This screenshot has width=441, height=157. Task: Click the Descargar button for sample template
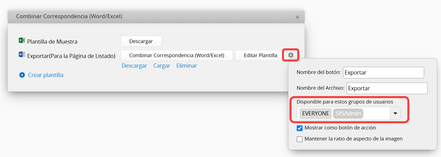141,41
